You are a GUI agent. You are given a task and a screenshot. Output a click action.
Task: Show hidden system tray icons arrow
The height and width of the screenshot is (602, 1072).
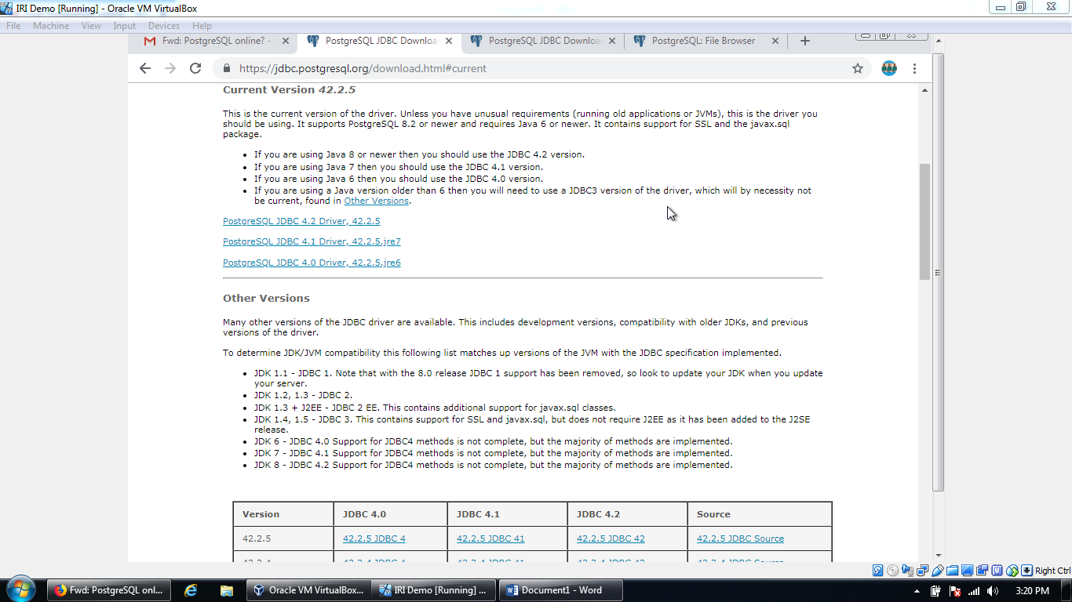tap(917, 592)
